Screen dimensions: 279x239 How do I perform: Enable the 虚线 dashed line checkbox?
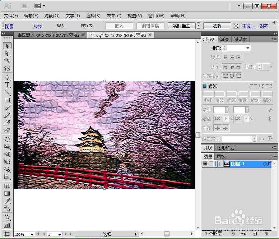pos(205,86)
